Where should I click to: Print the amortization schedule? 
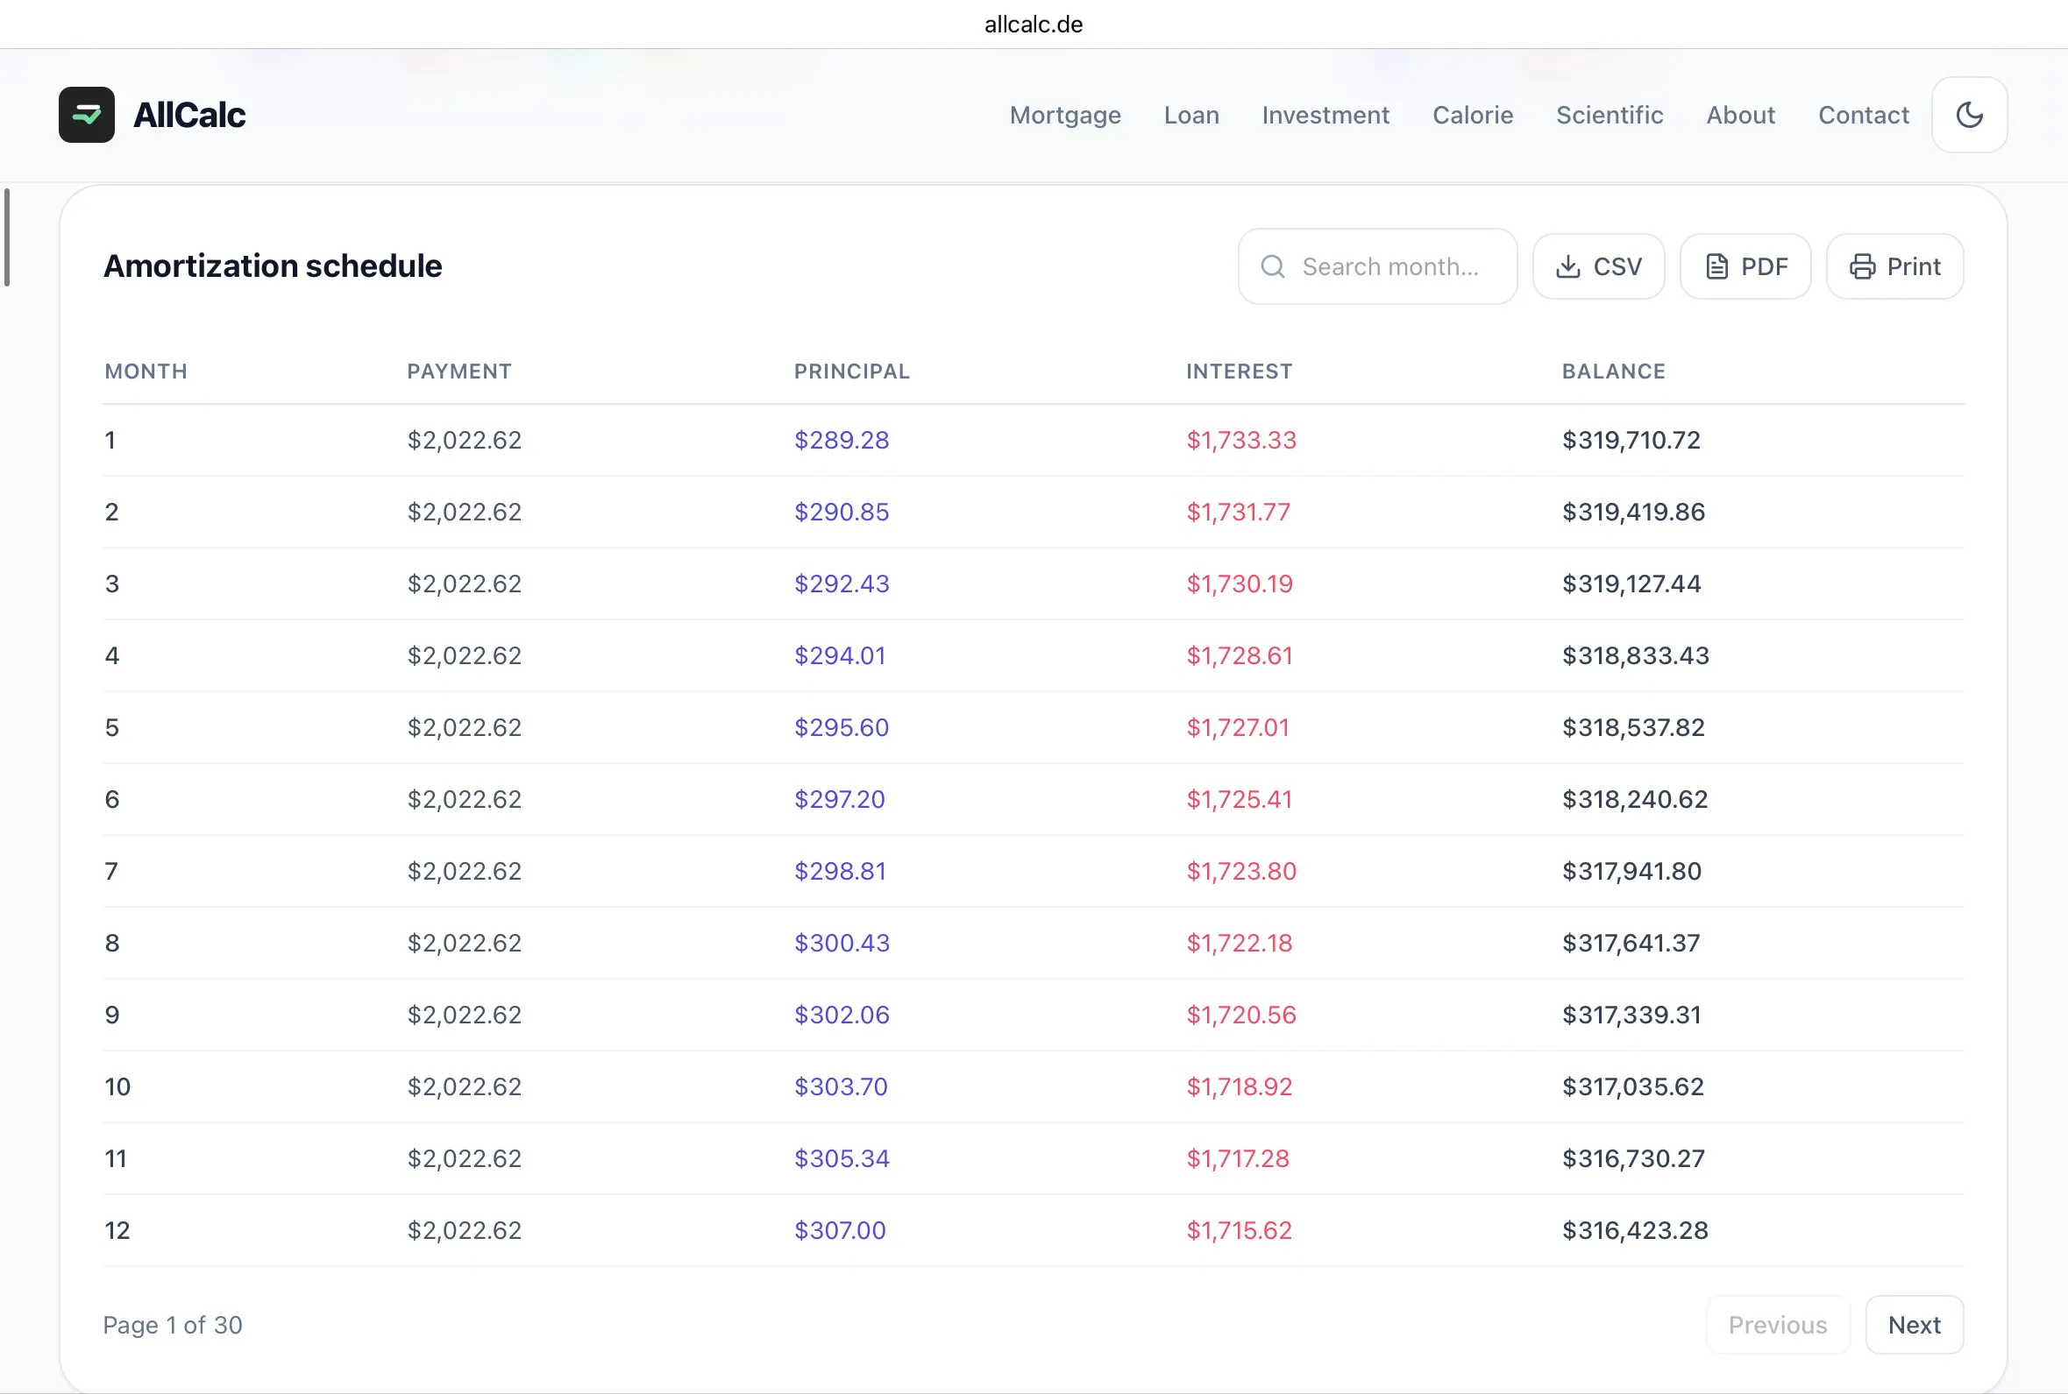pos(1894,266)
